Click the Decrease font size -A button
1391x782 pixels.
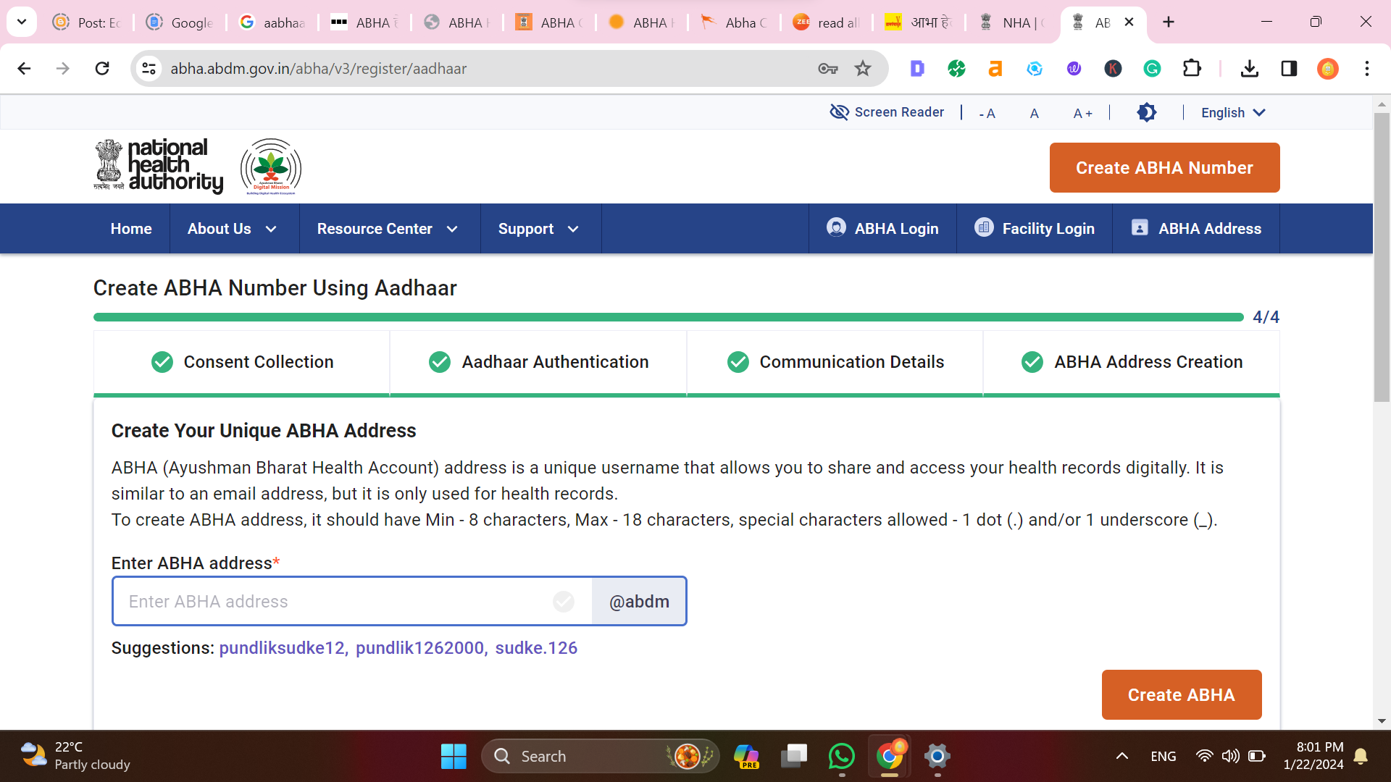[988, 113]
